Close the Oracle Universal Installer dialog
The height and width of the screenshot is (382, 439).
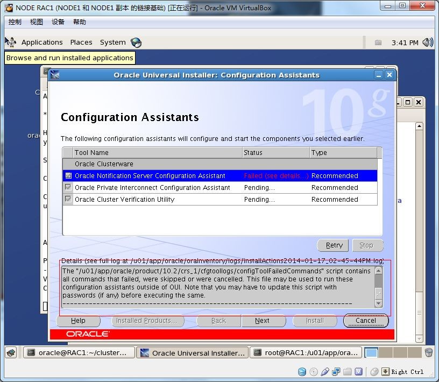pyautogui.click(x=389, y=75)
